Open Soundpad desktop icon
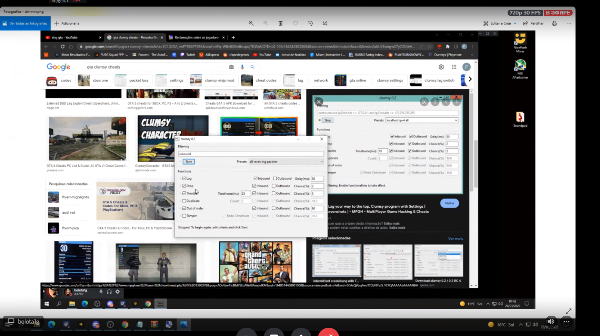Screen dimensions: 600x336 [x=520, y=119]
